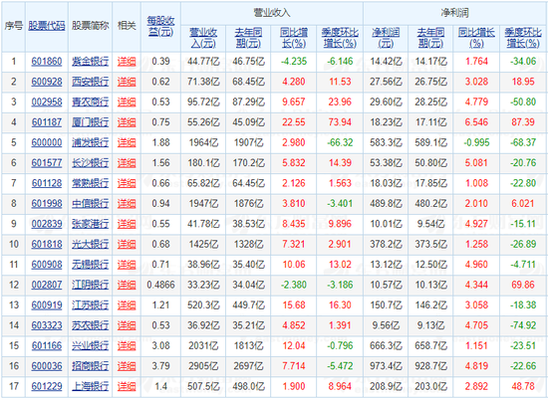This screenshot has width=548, height=402.
Task: Open 详细 details for row 601229
Action: point(127,386)
